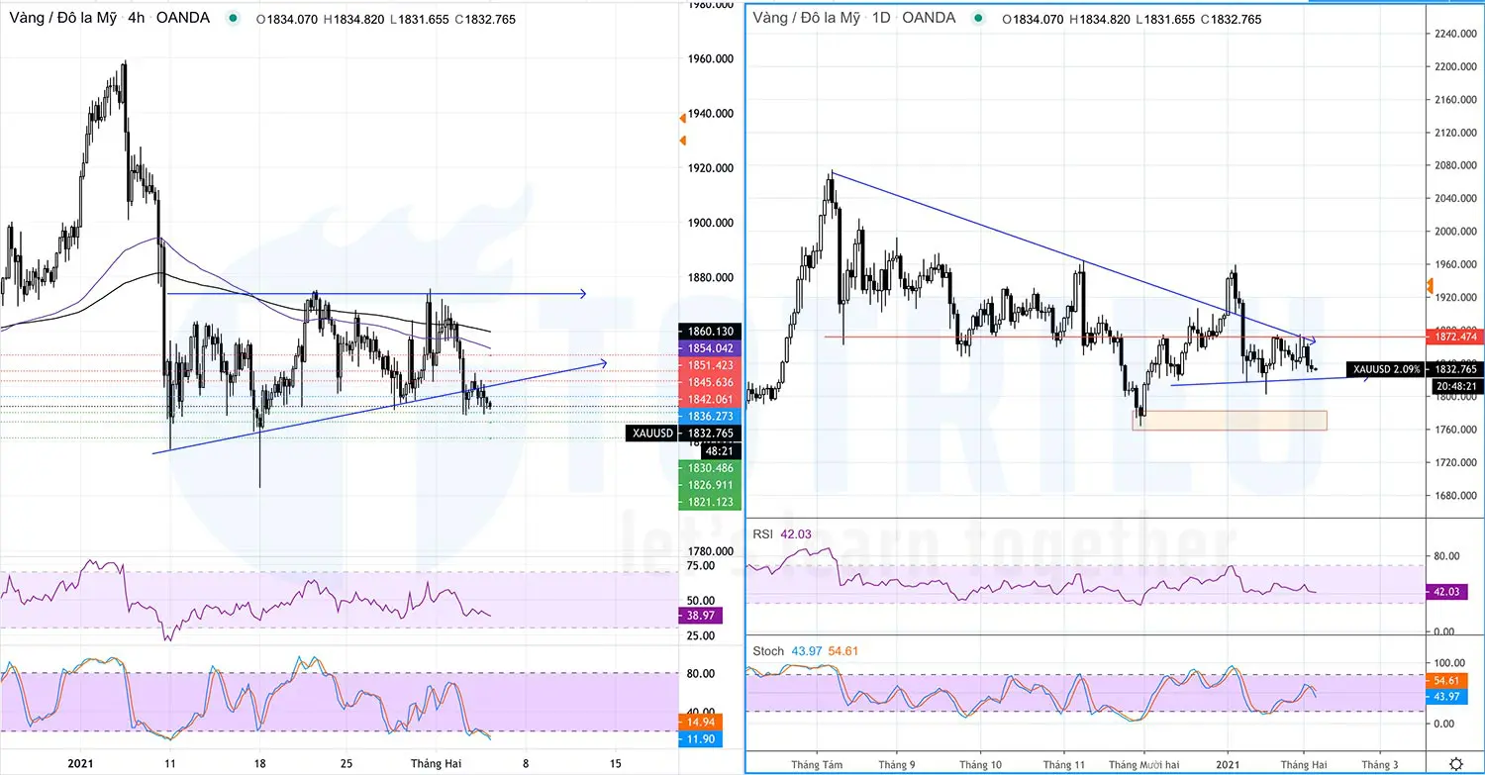
Task: Select the RSI indicator label on daily chart
Action: click(x=762, y=533)
